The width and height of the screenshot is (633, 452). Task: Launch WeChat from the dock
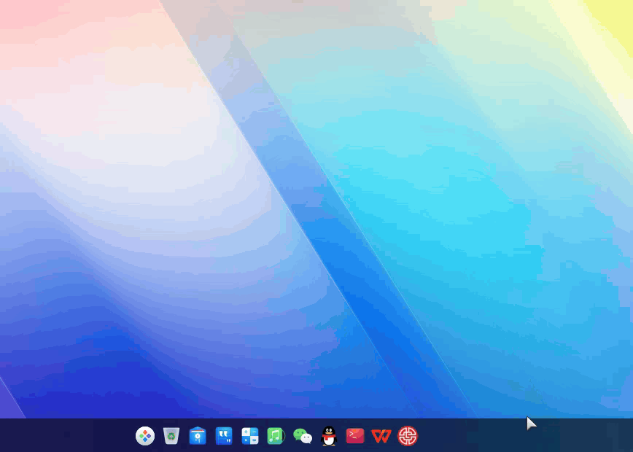[303, 436]
